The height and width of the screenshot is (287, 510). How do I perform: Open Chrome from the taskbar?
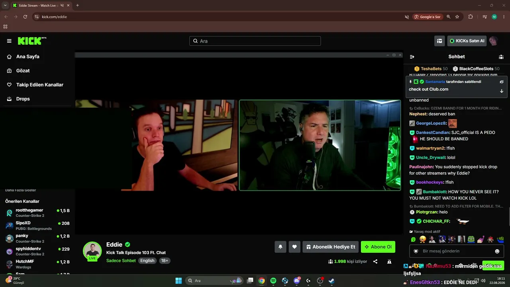click(x=261, y=281)
